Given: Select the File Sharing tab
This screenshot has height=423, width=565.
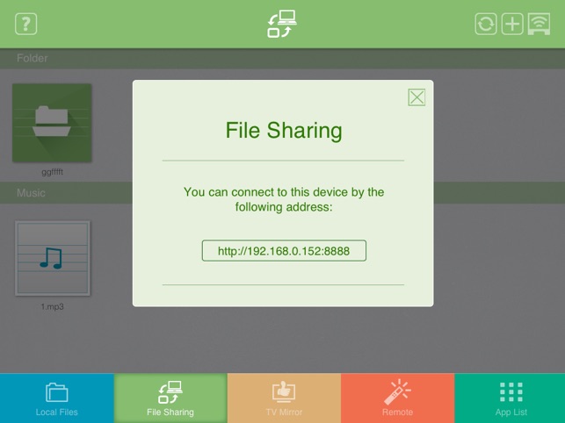Looking at the screenshot, I should (170, 398).
